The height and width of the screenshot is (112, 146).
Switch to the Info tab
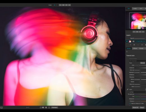(x=141, y=8)
